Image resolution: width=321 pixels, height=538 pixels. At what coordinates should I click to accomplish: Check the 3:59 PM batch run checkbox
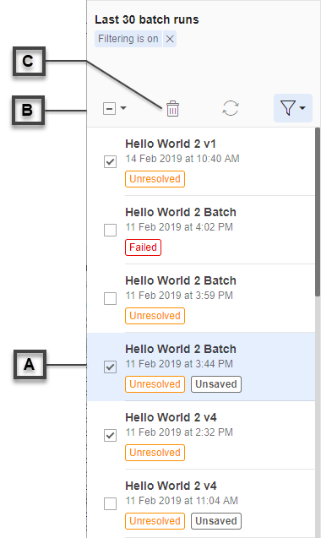pyautogui.click(x=110, y=298)
